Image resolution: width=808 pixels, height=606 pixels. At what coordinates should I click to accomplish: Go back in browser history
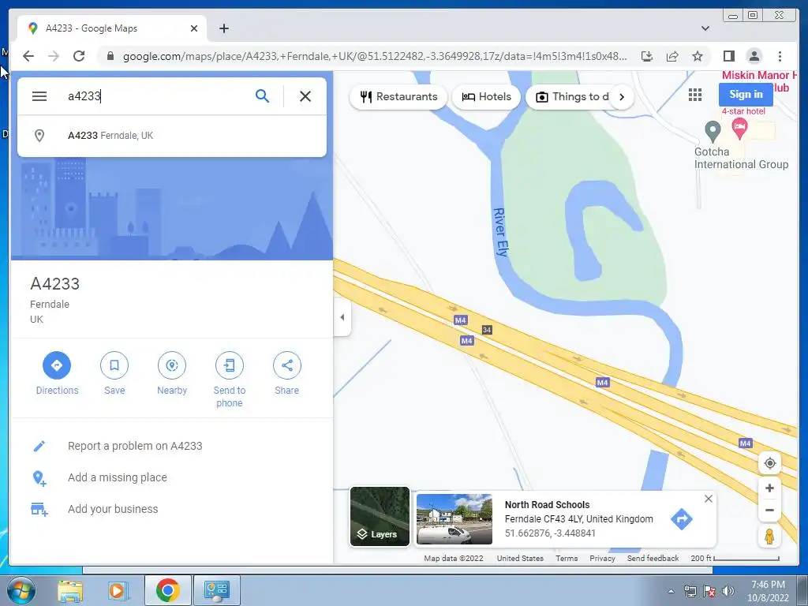tap(28, 56)
